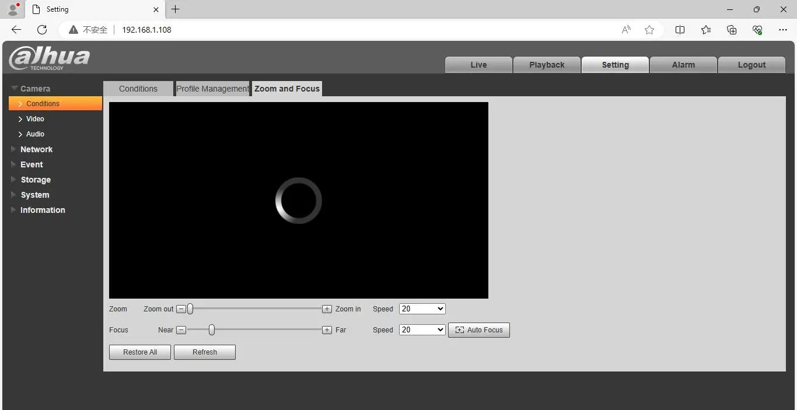Screen dimensions: 797x410
Task: Collapse the Camera menu section
Action: click(x=35, y=89)
